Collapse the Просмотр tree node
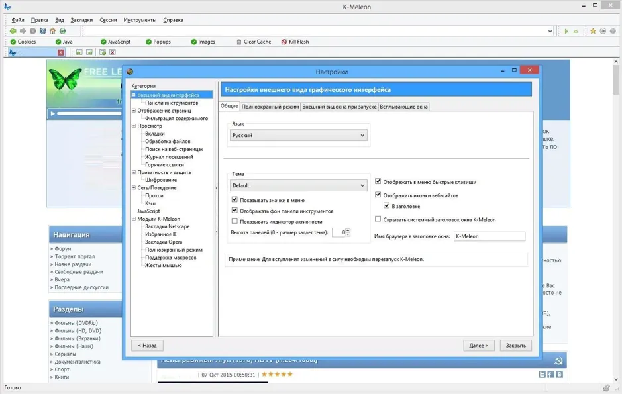 point(134,126)
